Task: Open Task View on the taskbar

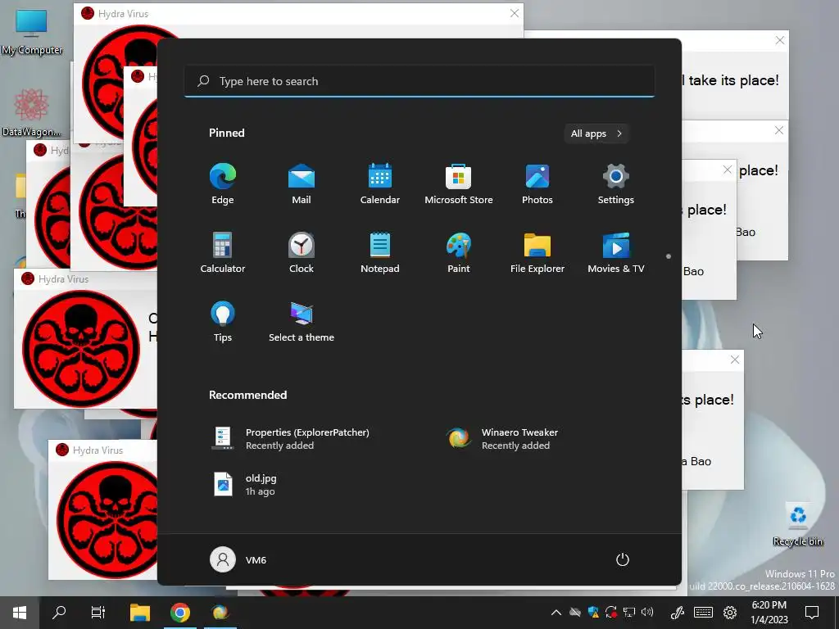Action: (x=98, y=612)
